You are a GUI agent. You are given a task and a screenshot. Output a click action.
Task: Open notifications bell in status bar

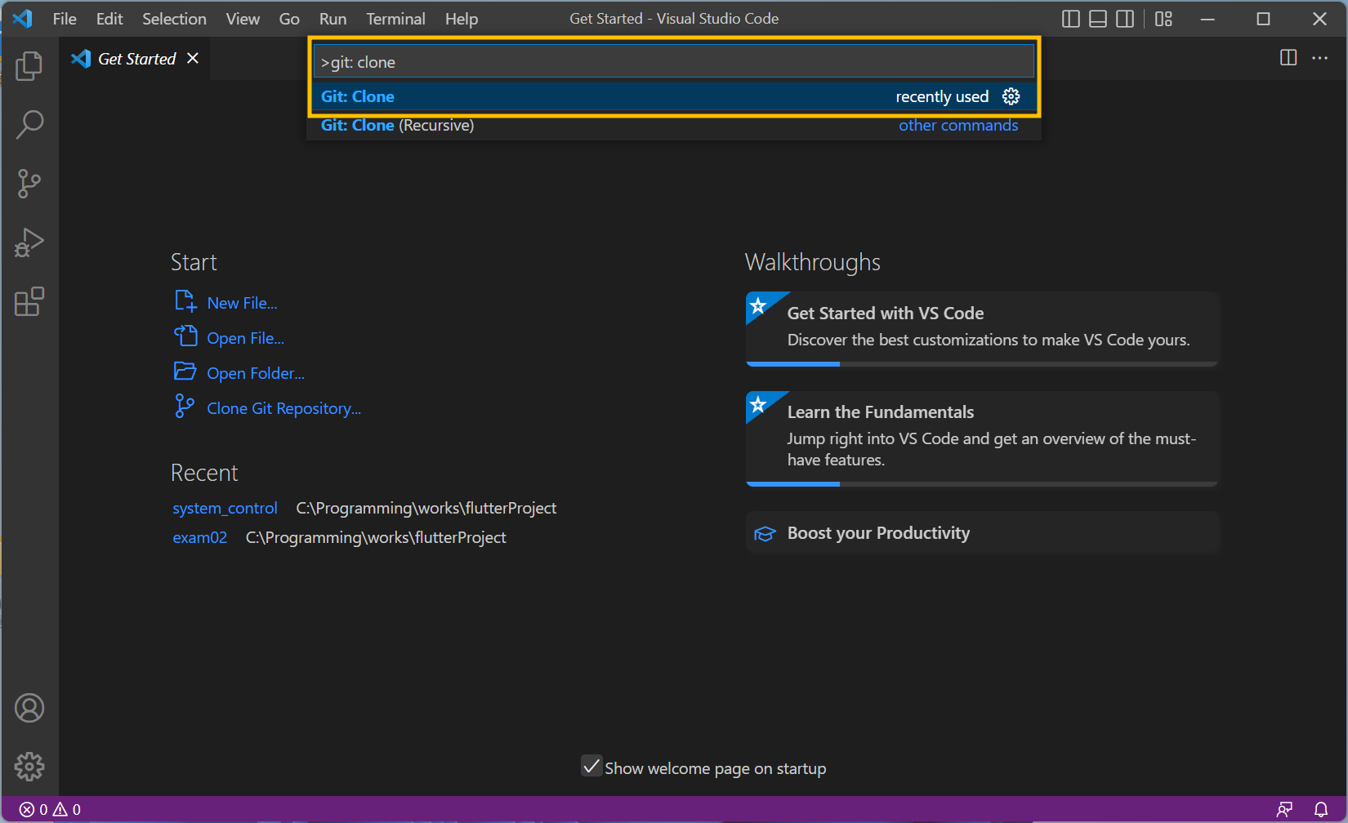[x=1321, y=809]
